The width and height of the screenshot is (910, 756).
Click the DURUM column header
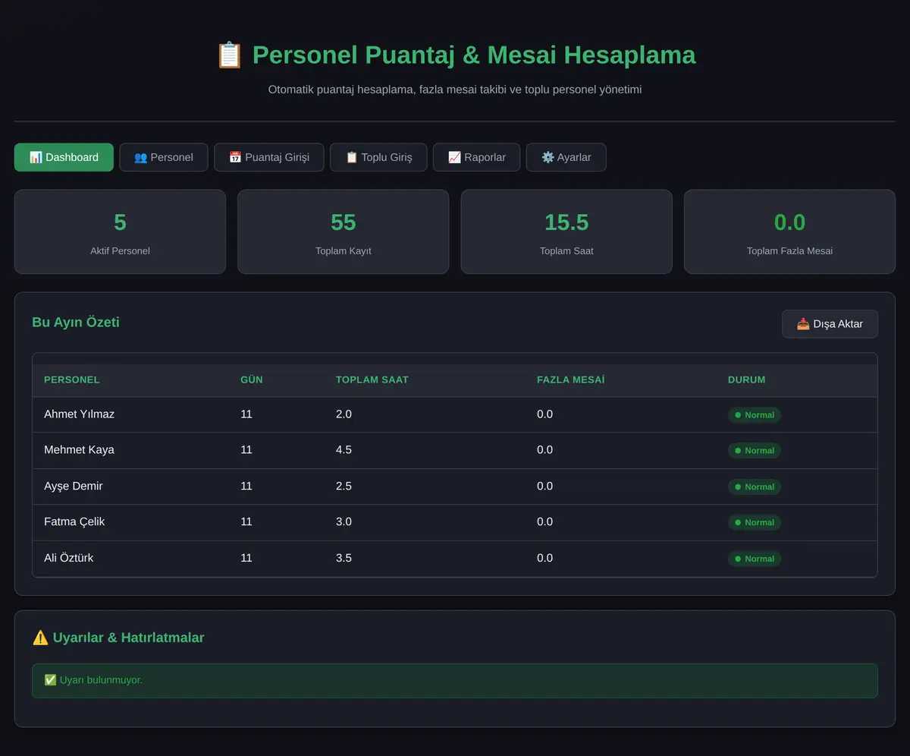click(747, 380)
